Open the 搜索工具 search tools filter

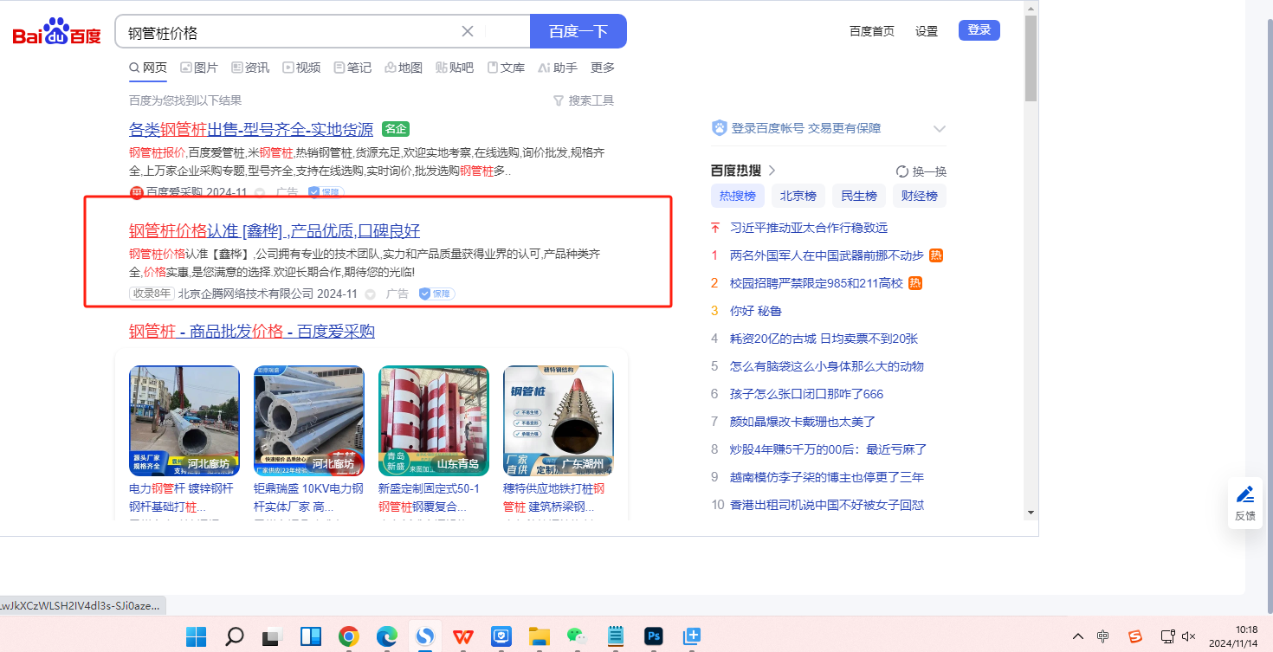584,100
